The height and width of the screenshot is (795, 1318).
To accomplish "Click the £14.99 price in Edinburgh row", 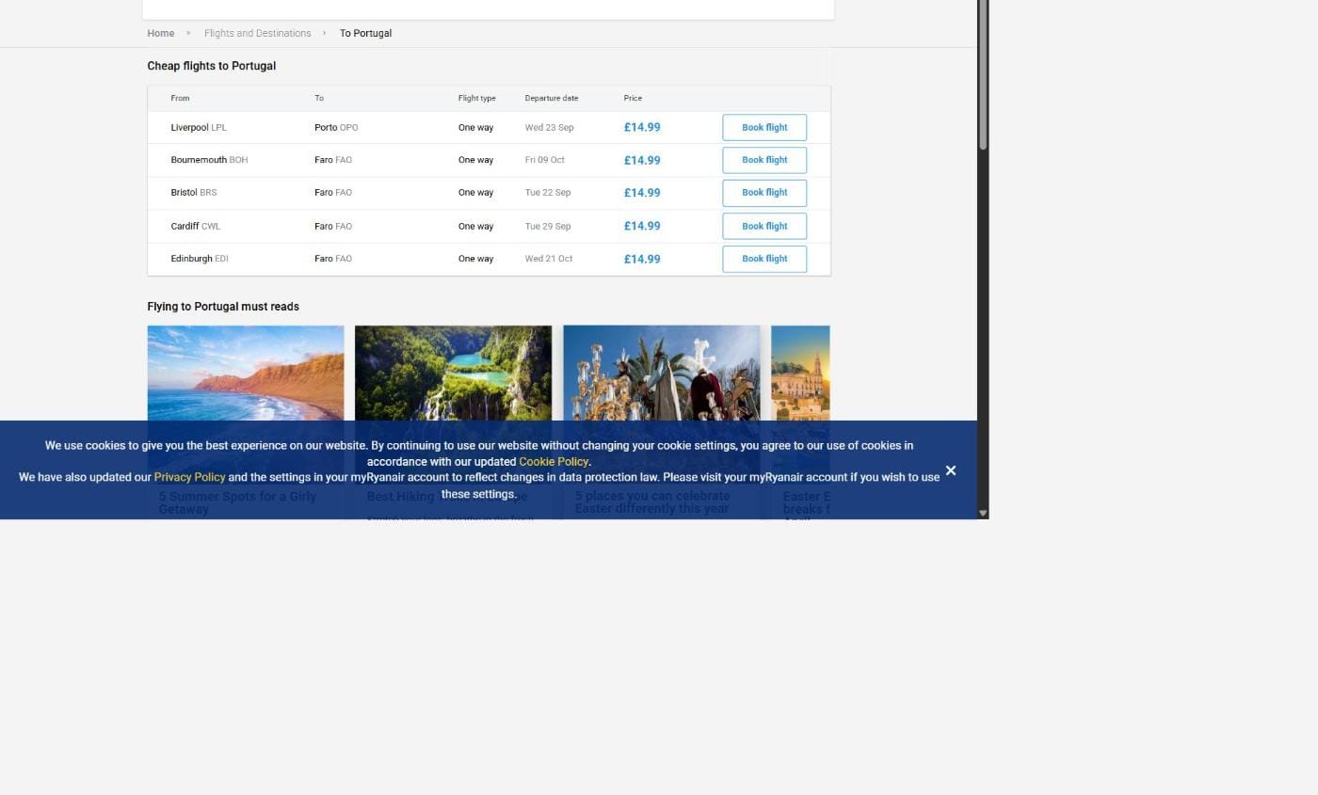I will click(642, 259).
